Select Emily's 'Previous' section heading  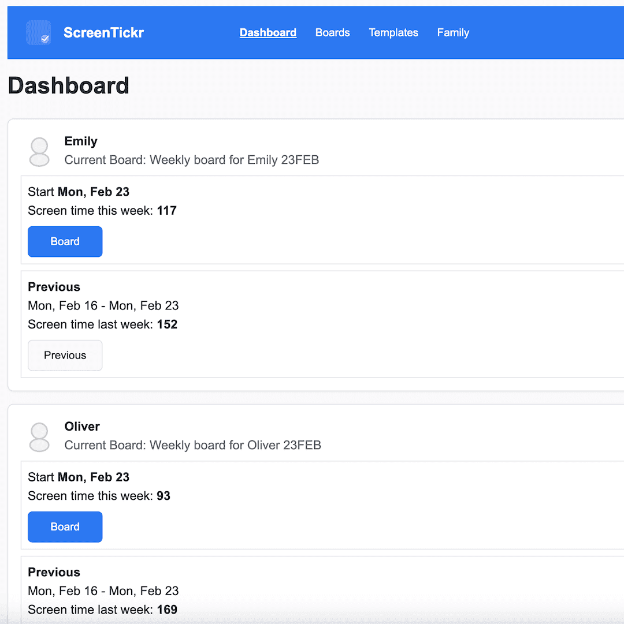click(x=54, y=287)
